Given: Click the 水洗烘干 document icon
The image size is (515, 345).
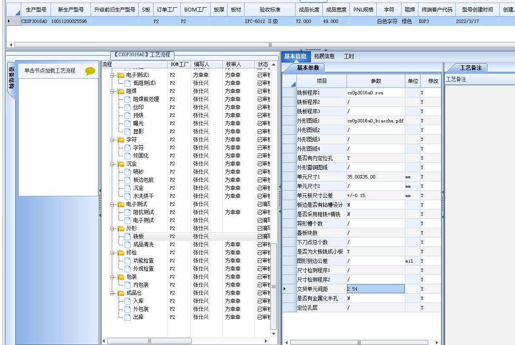Looking at the screenshot, I should (128, 196).
